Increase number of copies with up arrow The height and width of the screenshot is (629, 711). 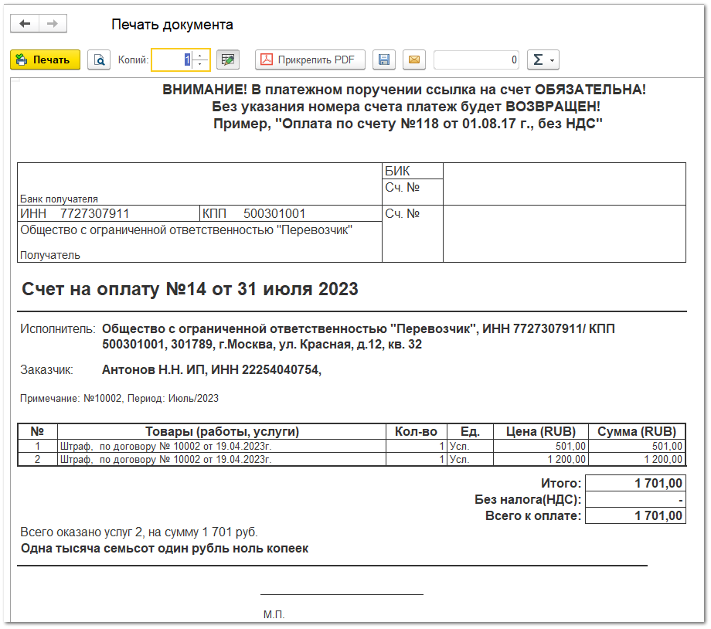202,56
